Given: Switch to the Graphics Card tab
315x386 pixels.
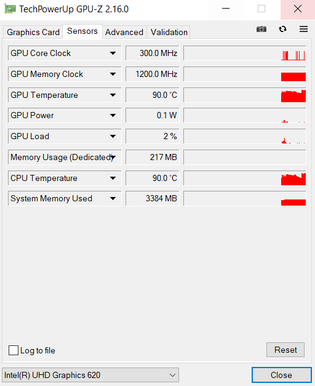Looking at the screenshot, I should click(33, 32).
